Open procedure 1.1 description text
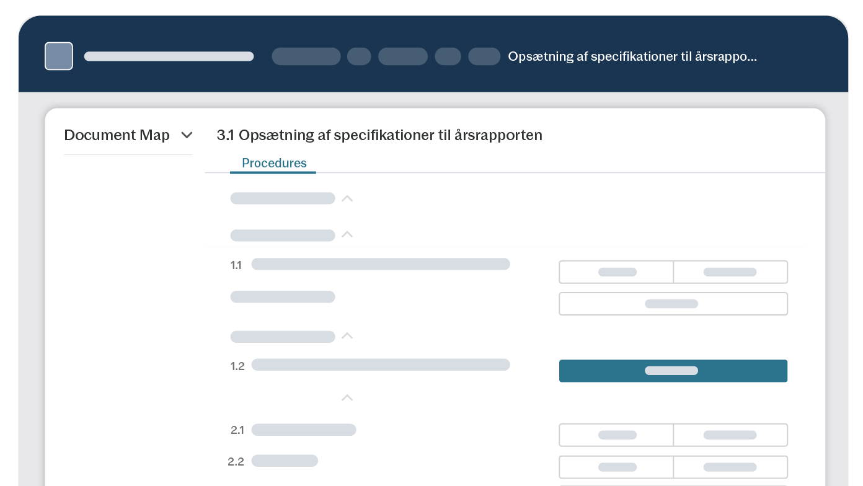This screenshot has width=863, height=486. point(380,265)
